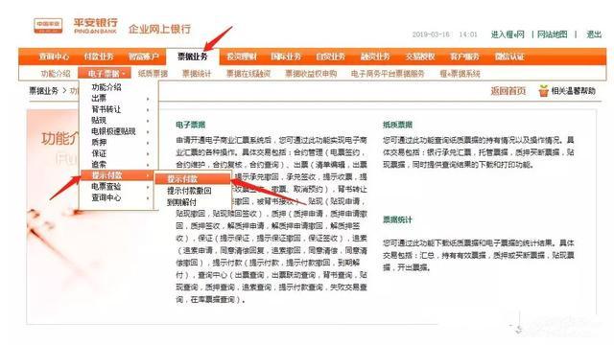Image resolution: width=614 pixels, height=345 pixels.
Task: Click the 企业网上银行 title text
Action: coord(160,29)
